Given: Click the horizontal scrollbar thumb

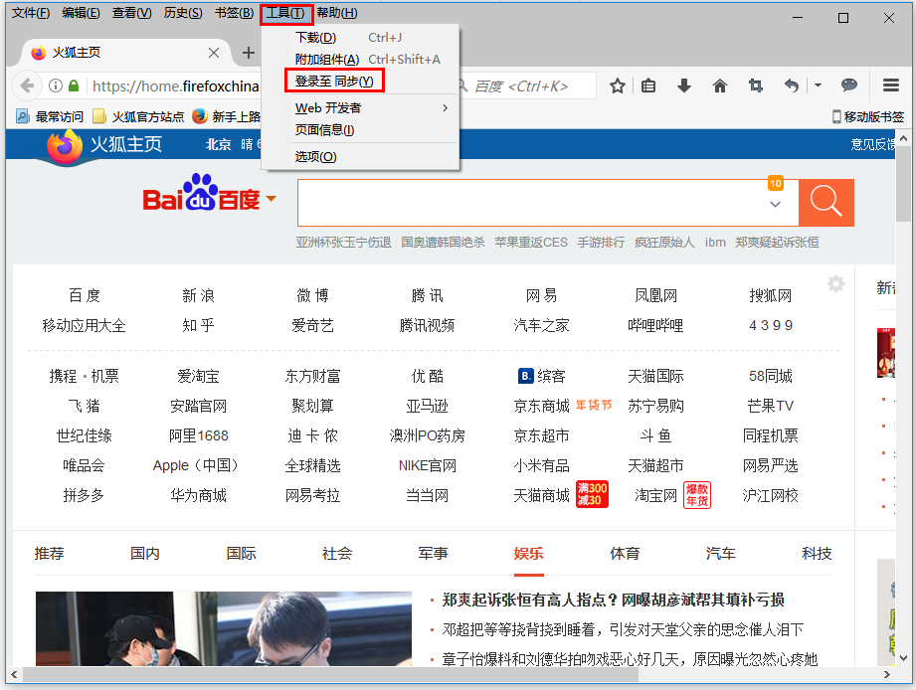Looking at the screenshot, I should click(x=330, y=675).
